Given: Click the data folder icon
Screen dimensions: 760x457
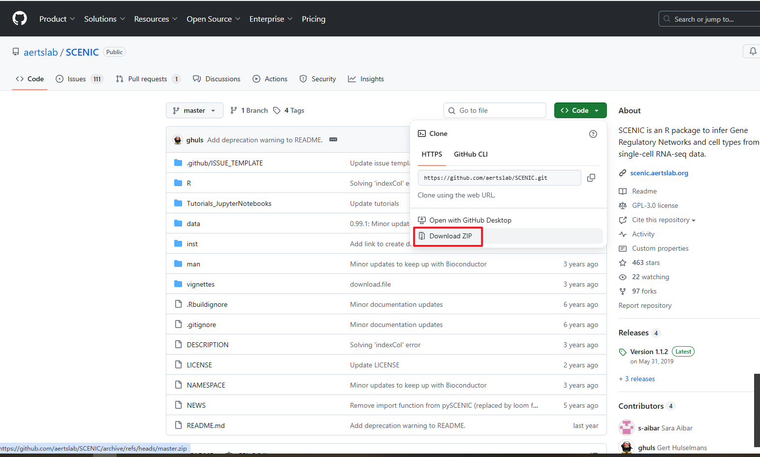Looking at the screenshot, I should (x=178, y=223).
